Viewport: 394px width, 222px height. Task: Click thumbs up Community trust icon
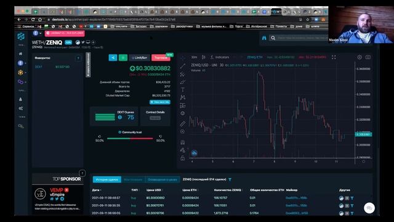click(100, 136)
